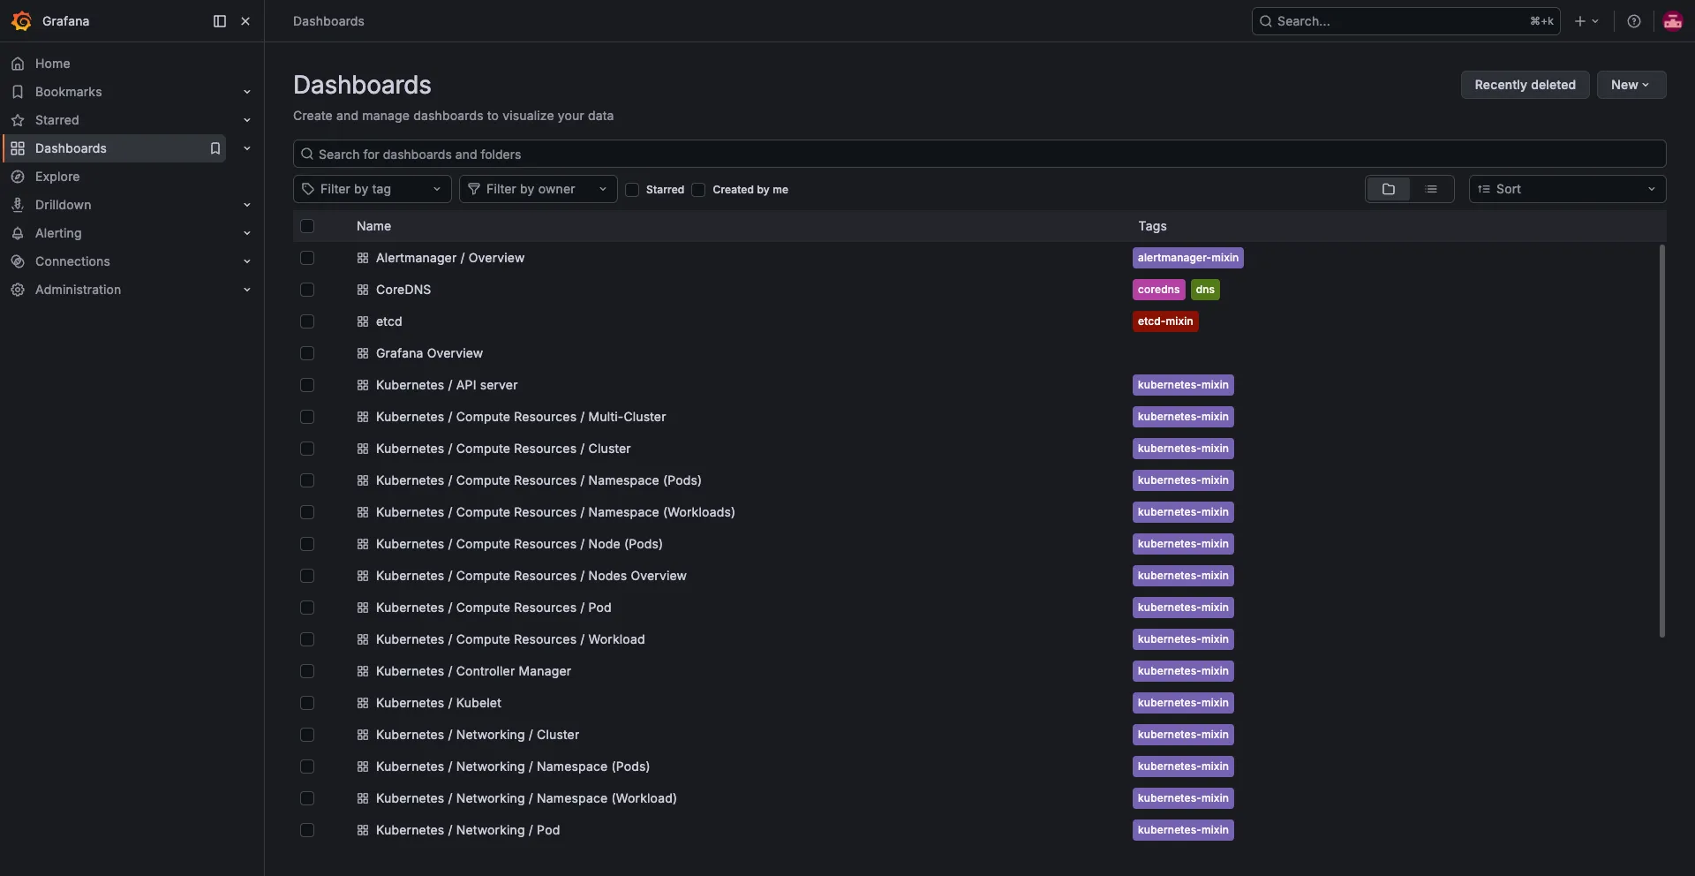This screenshot has width=1695, height=876.
Task: Expand the Starred section chevron
Action: pos(247,120)
